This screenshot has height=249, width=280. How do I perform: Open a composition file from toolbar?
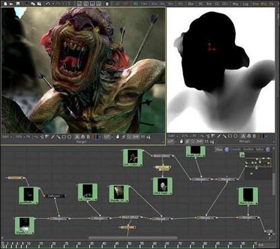click(11, 4)
